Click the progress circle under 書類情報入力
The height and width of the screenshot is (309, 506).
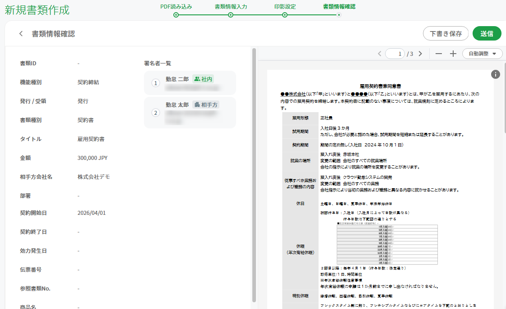click(x=230, y=15)
